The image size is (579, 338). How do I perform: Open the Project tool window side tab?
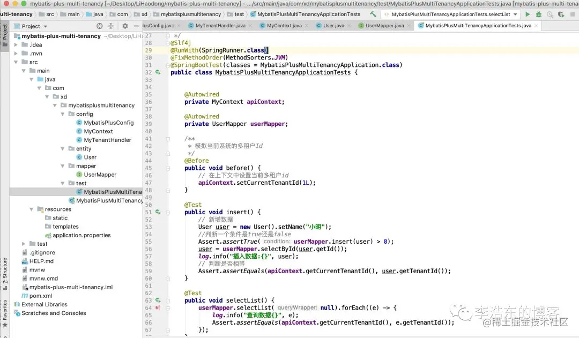coord(5,35)
